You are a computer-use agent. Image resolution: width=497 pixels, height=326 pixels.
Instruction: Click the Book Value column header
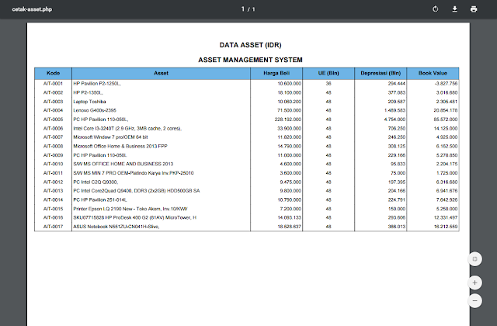[433, 73]
